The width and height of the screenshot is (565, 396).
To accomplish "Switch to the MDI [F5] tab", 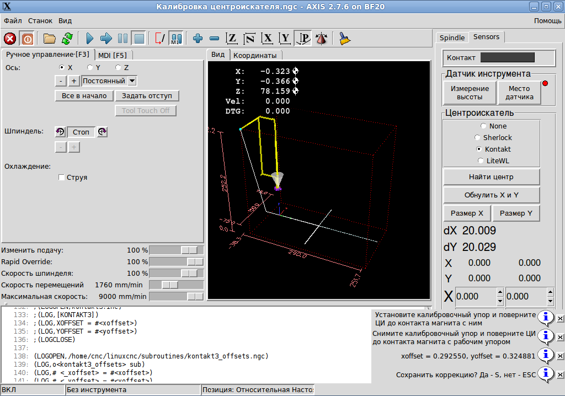I will 113,55.
